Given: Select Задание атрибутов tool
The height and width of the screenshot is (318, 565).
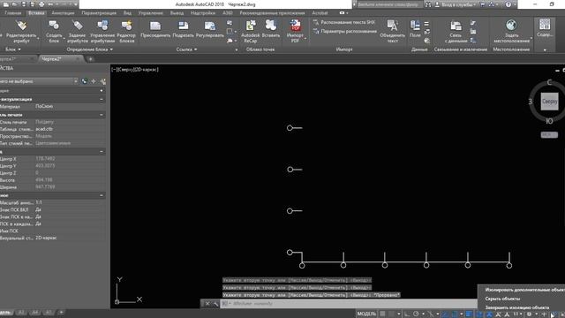Looking at the screenshot, I should 77,31.
